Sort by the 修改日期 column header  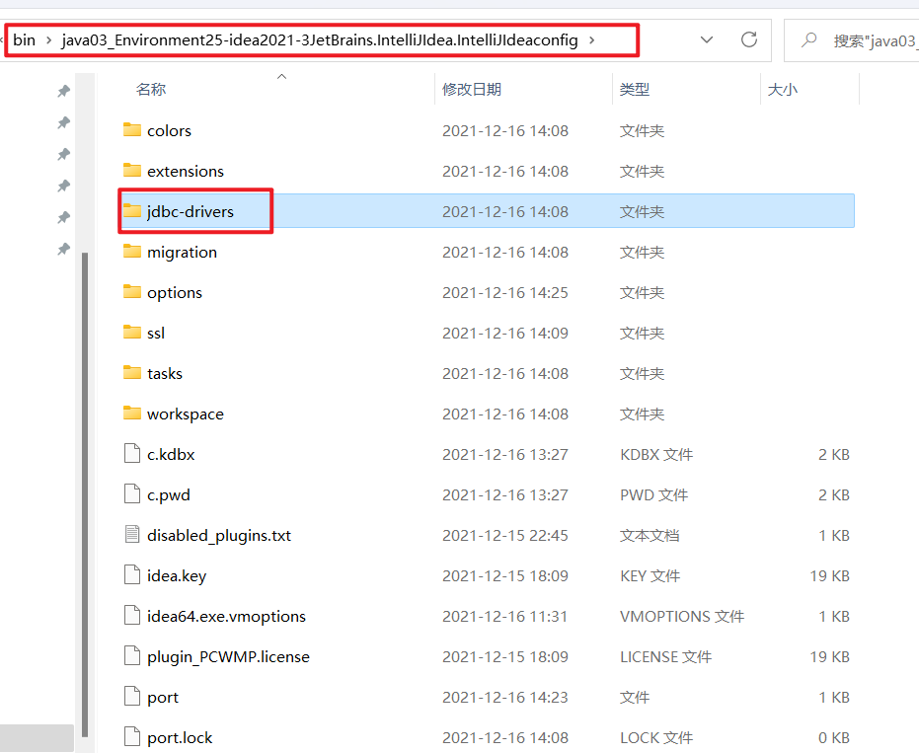(x=474, y=89)
